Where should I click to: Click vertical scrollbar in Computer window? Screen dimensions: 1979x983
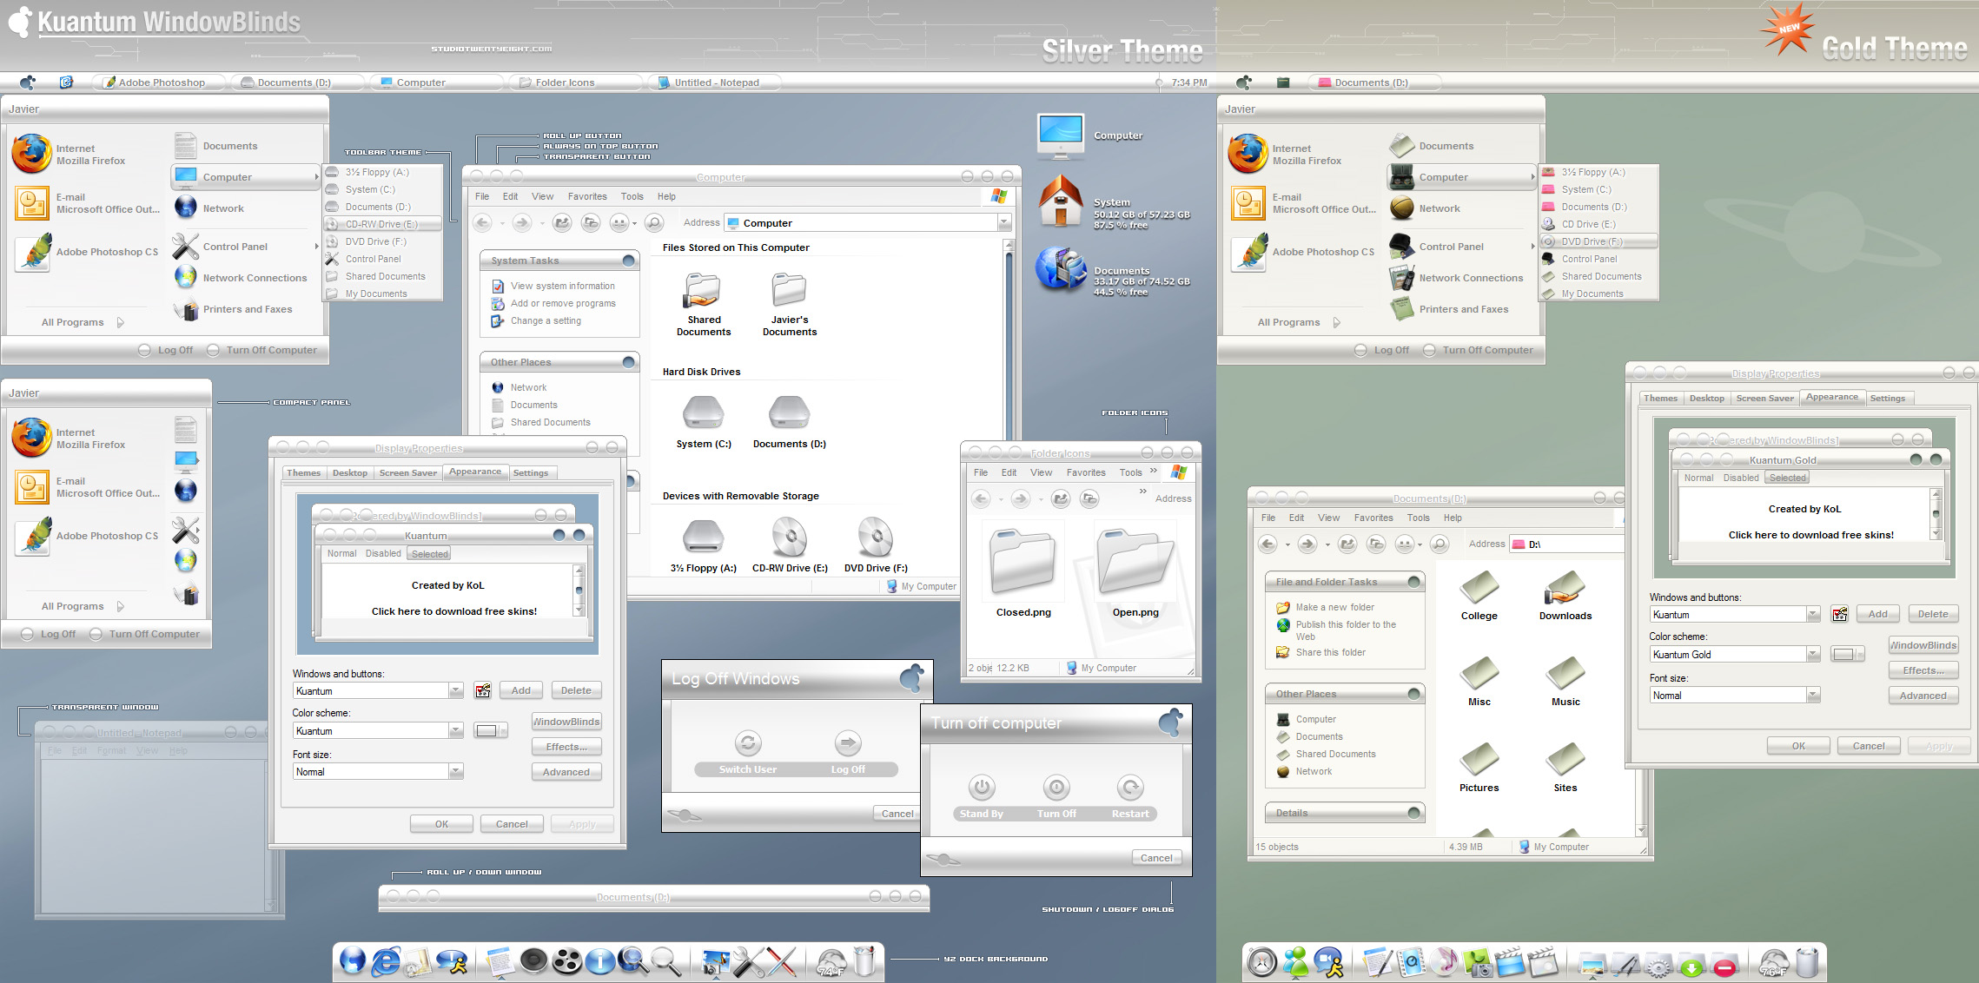click(1009, 339)
